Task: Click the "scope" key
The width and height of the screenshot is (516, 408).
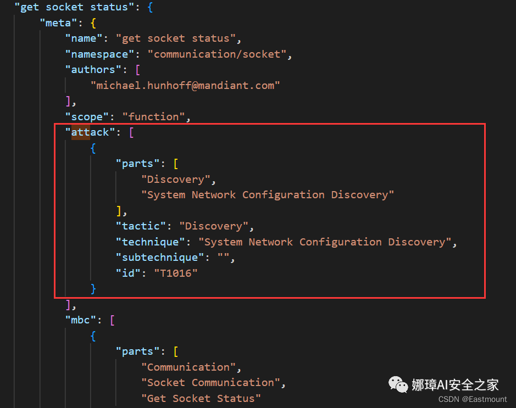Action: coord(87,117)
